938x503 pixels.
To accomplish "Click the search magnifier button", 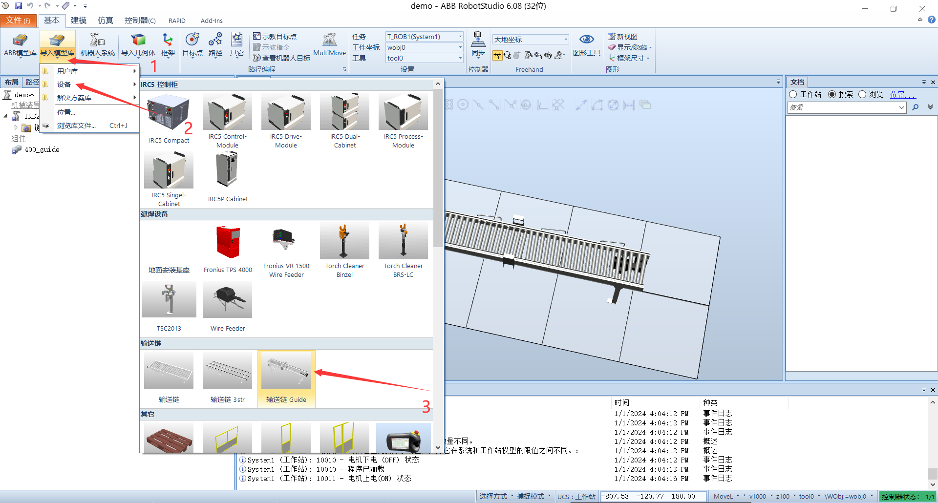I will tap(916, 107).
